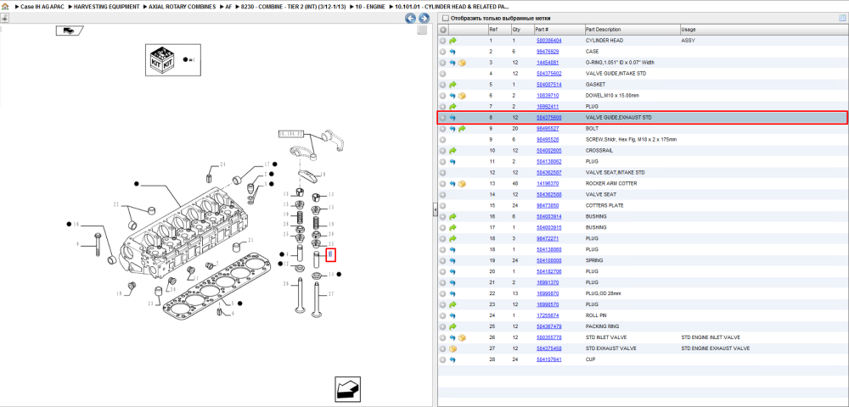Click the box icon for ROCKER ARM COTTER
Screen dimensions: 849x407
pyautogui.click(x=462, y=184)
